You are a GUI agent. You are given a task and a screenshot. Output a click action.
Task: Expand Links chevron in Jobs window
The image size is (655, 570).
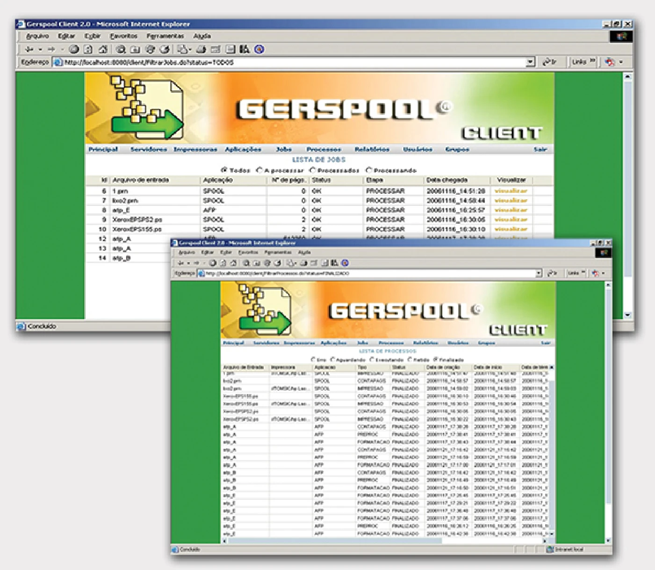[x=592, y=61]
